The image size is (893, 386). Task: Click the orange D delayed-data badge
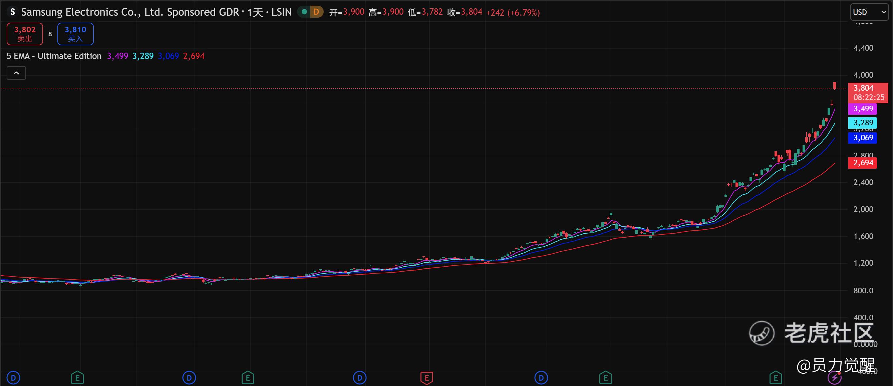[x=316, y=12]
